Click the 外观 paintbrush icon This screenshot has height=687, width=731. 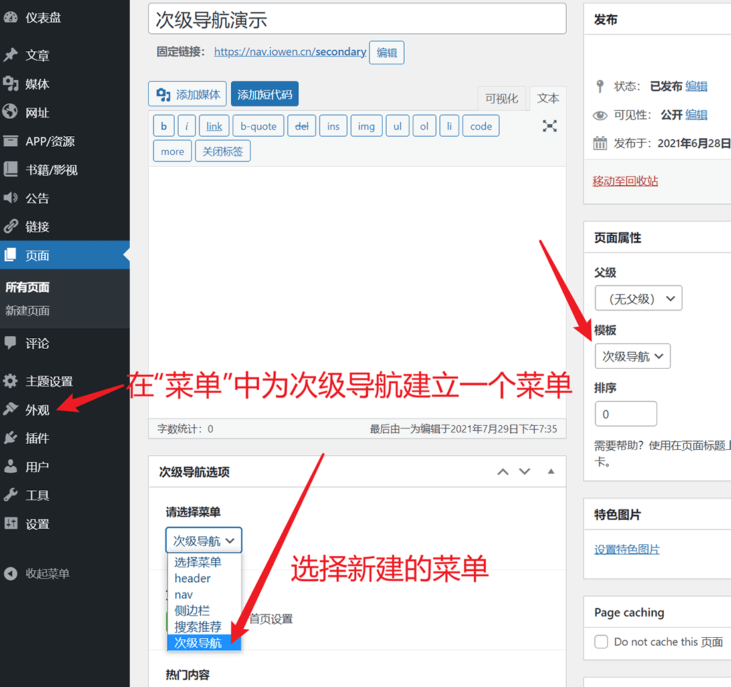[x=10, y=409]
